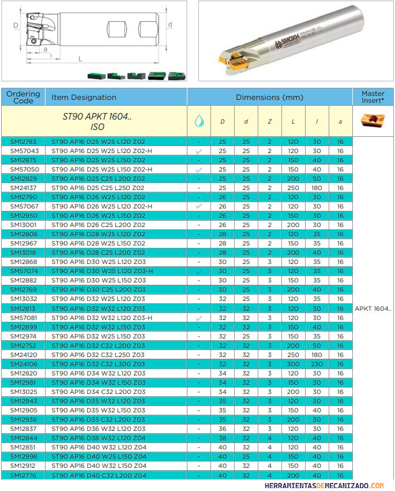Click the Ordering Code column header
Viewport: 395px width, 491px height.
23,97
